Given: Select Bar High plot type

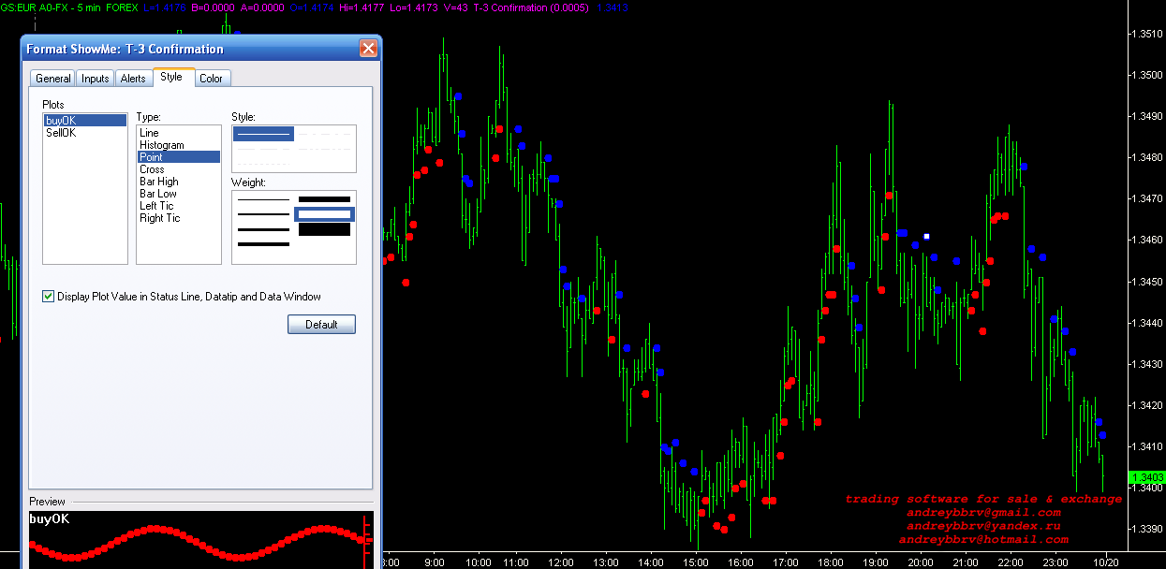Looking at the screenshot, I should (x=158, y=182).
